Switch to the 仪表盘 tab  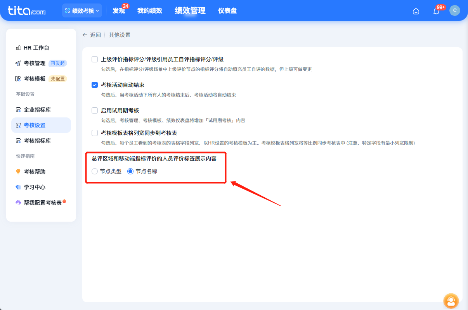227,10
